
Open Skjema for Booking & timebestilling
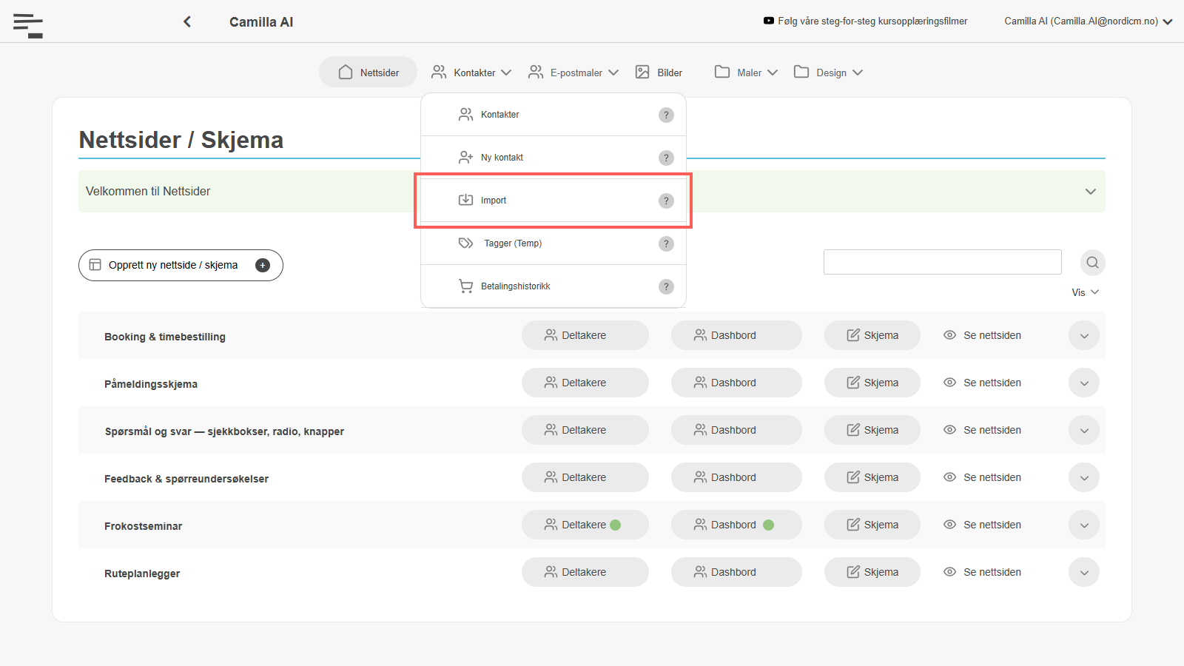[x=872, y=335]
